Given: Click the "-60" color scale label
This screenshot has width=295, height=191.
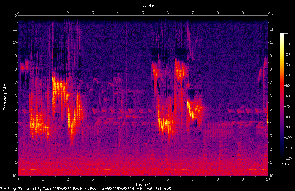Looking at the screenshot, I should [x=287, y=96].
